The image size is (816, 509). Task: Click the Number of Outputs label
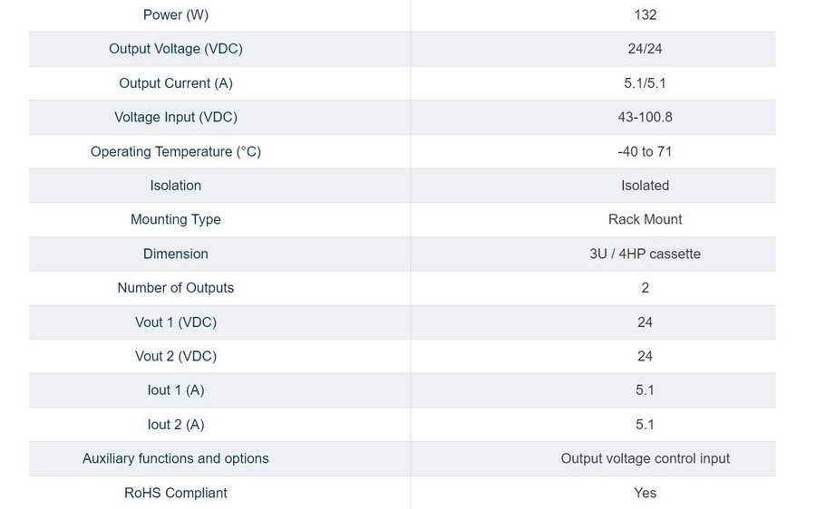pos(176,288)
